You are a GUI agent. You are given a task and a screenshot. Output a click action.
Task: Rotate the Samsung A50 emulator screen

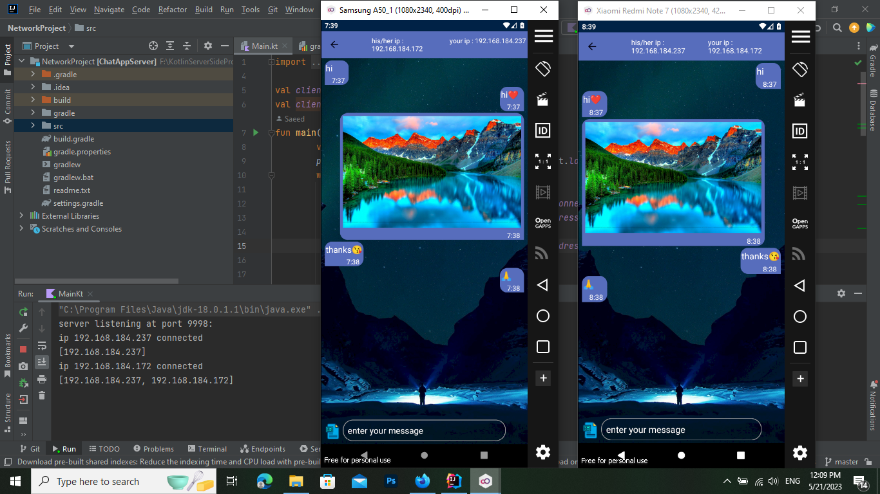(543, 68)
